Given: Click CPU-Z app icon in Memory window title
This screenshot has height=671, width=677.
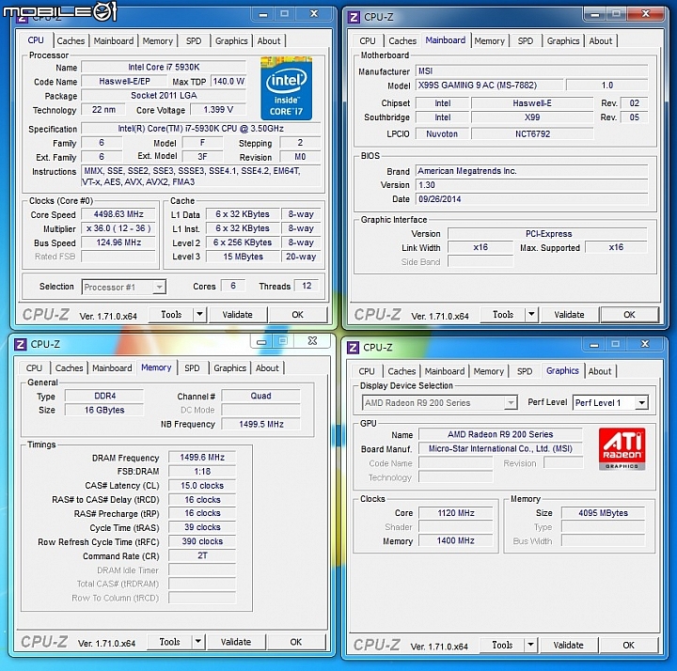Looking at the screenshot, I should click(20, 344).
